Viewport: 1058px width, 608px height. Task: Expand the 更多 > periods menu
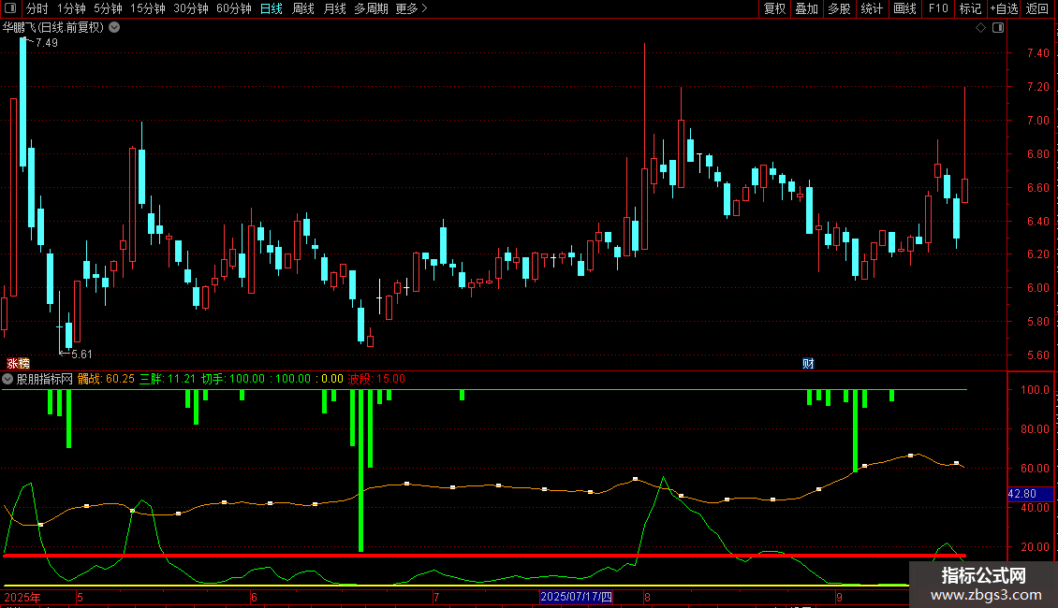tap(412, 8)
